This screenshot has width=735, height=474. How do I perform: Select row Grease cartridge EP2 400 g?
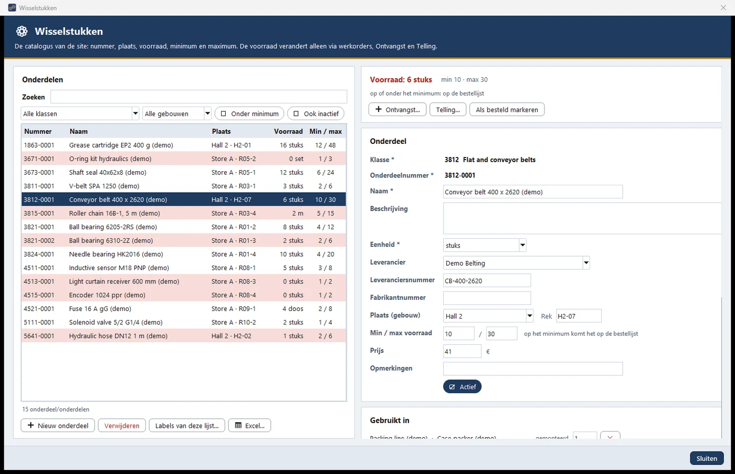click(x=184, y=145)
